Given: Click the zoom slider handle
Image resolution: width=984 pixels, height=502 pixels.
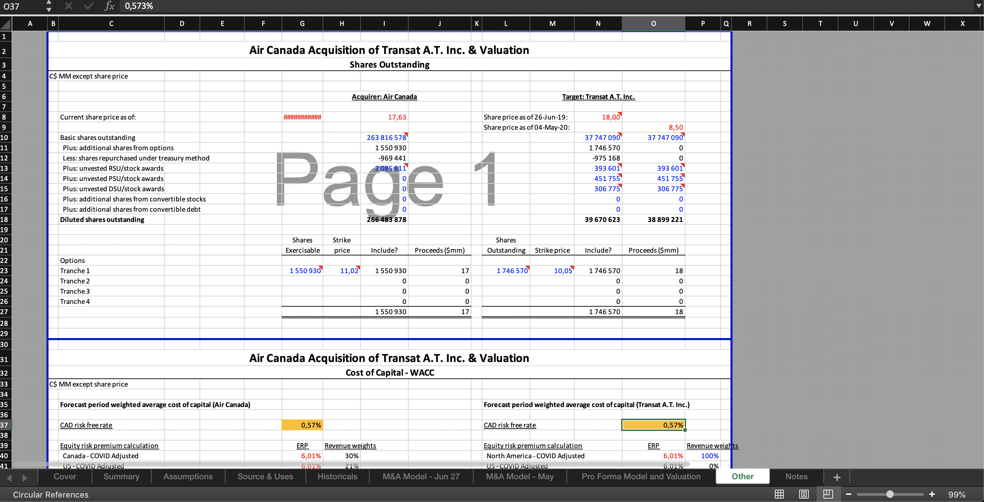Looking at the screenshot, I should coord(890,494).
